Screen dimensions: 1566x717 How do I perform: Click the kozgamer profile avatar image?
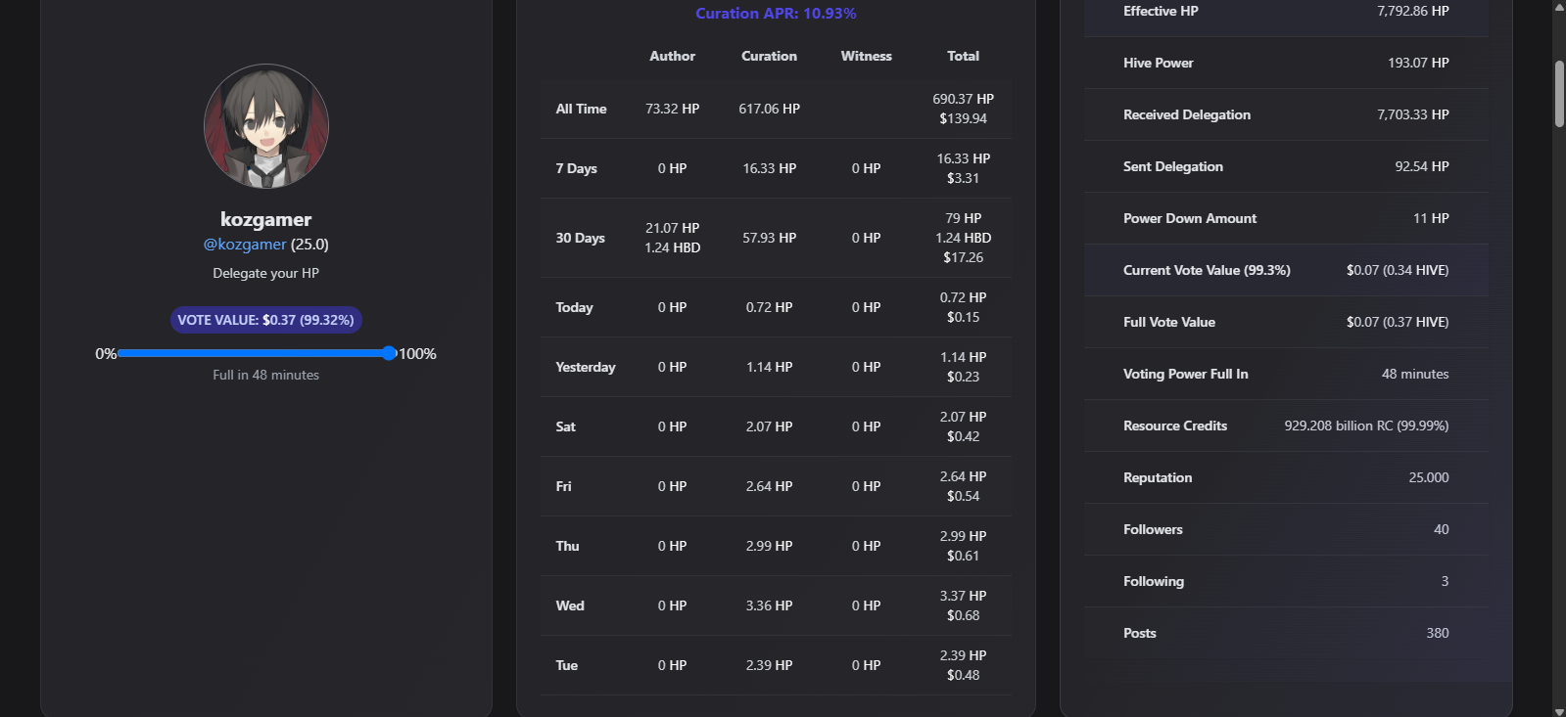(x=266, y=126)
